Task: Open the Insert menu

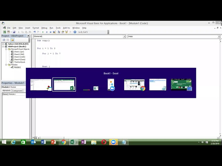Action: pos(28,28)
